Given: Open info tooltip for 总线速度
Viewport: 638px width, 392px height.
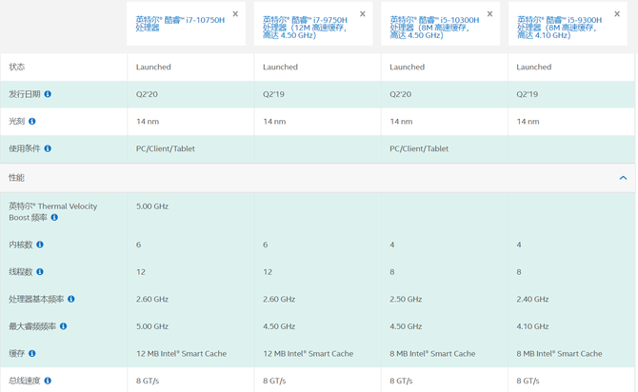Looking at the screenshot, I should [48, 381].
